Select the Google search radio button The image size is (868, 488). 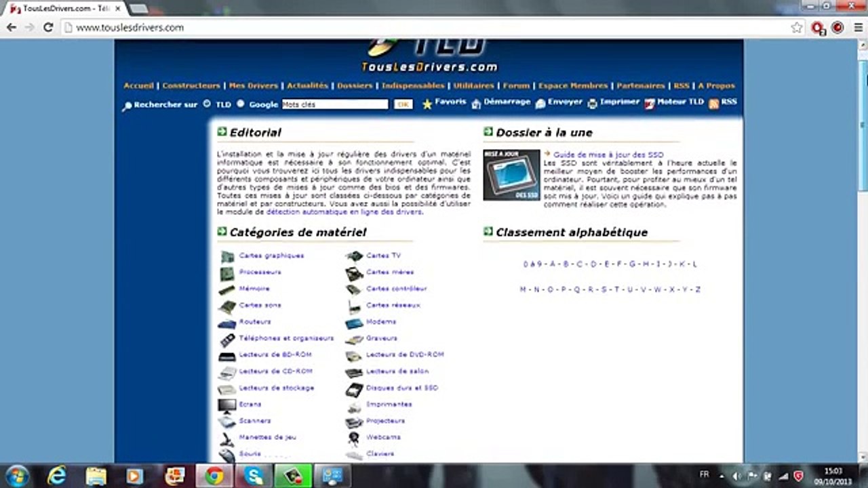coord(241,104)
